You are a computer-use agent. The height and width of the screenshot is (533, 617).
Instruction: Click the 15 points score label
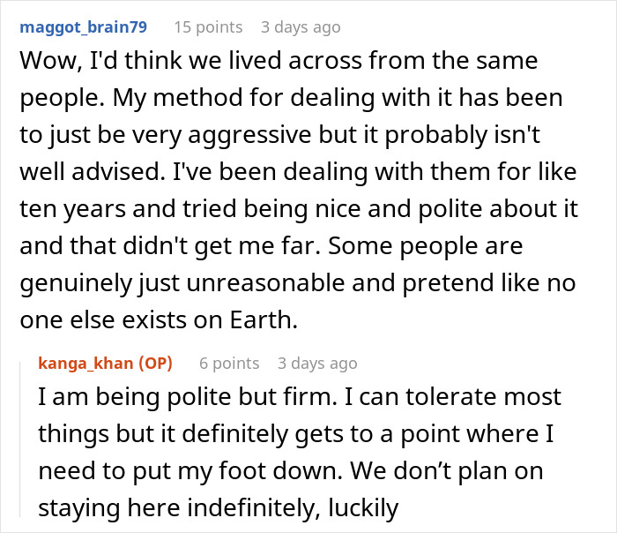[x=209, y=27]
